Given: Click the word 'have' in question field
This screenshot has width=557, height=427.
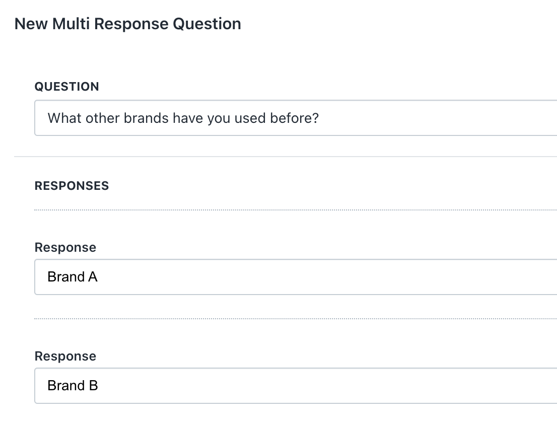Looking at the screenshot, I should 188,118.
